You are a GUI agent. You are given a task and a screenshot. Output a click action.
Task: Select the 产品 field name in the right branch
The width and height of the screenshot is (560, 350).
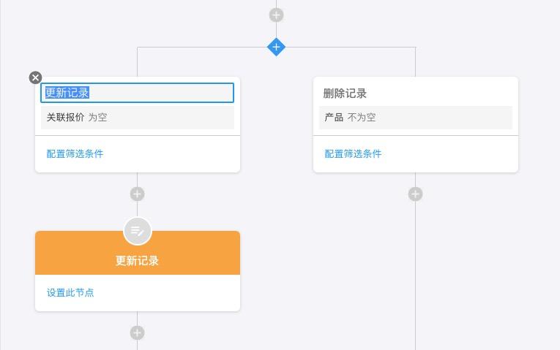334,117
